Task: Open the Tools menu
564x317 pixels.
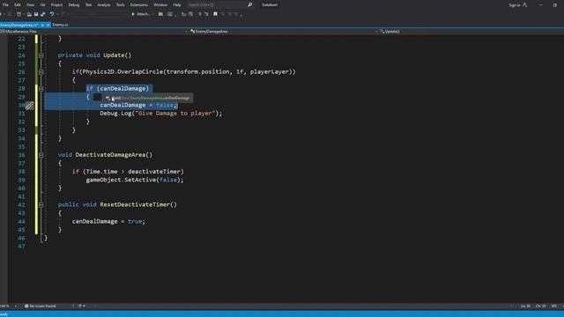Action: click(120, 5)
